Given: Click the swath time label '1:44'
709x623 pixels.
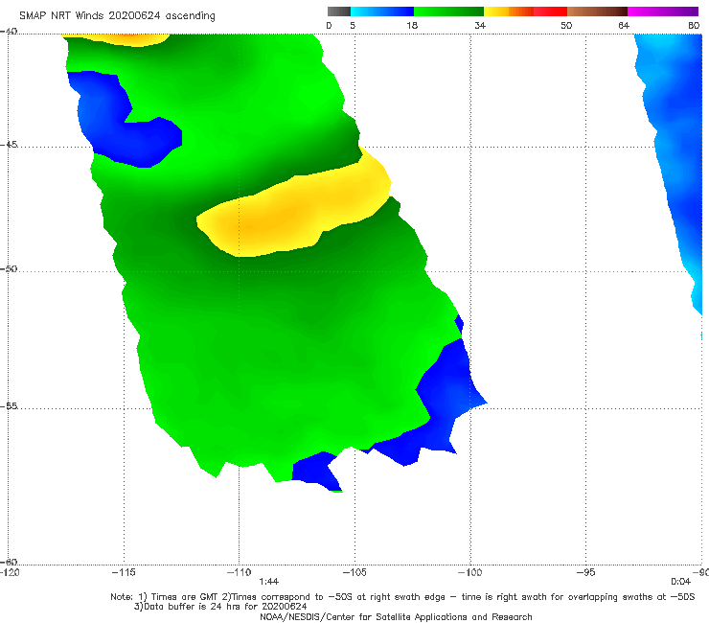Looking at the screenshot, I should [268, 582].
